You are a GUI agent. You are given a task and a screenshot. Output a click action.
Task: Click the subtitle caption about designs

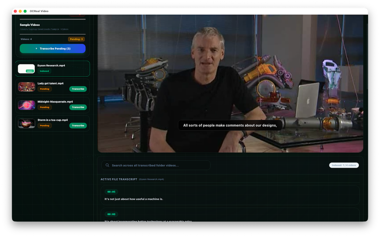pyautogui.click(x=230, y=125)
